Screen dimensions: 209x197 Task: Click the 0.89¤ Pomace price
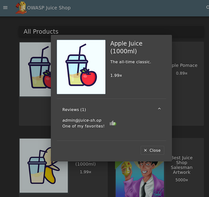pyautogui.click(x=182, y=73)
